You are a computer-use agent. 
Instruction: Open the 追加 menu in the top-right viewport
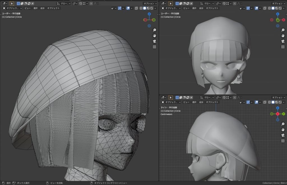tap(201, 8)
